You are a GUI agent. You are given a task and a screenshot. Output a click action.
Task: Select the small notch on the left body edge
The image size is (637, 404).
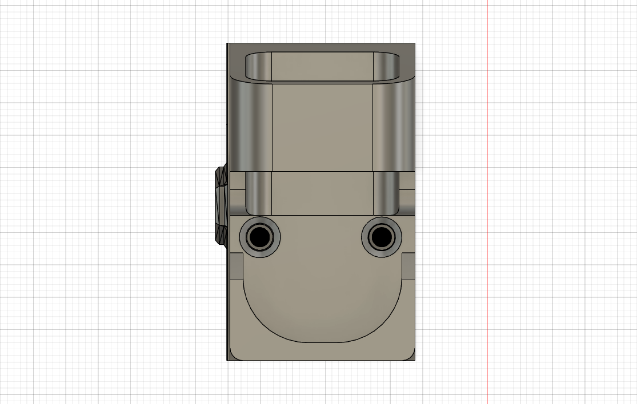click(x=235, y=265)
